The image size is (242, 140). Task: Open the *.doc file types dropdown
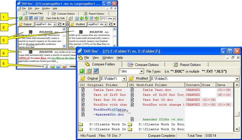[x=142, y=71]
